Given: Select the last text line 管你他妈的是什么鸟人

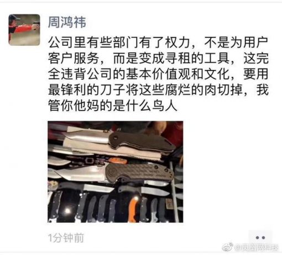Looking at the screenshot, I should coord(113,106).
